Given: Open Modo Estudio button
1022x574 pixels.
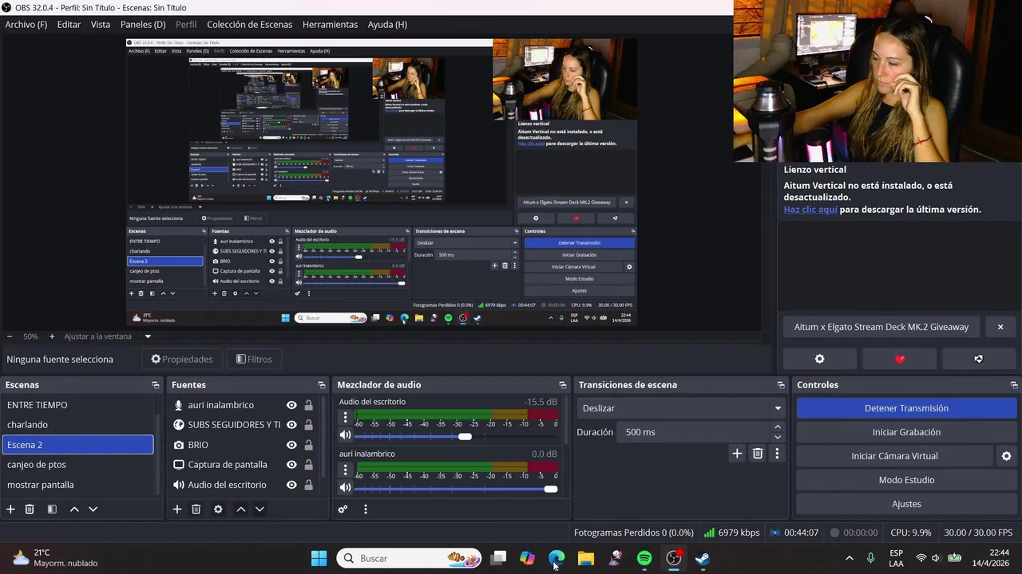Looking at the screenshot, I should (906, 480).
